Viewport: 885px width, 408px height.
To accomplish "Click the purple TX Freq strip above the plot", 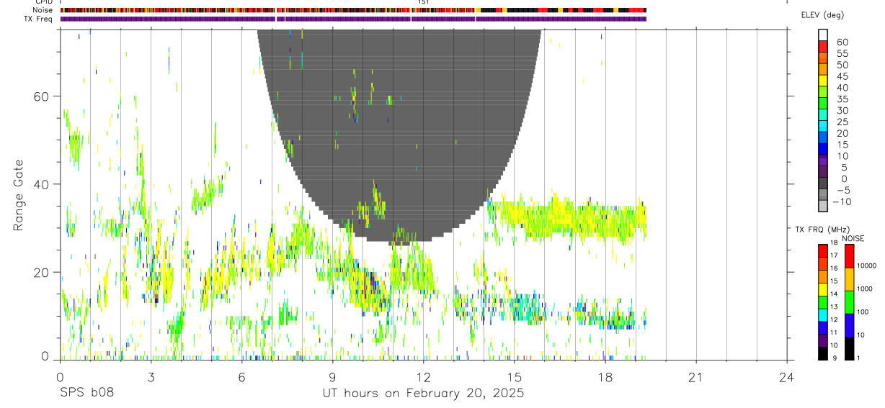I will 353,19.
